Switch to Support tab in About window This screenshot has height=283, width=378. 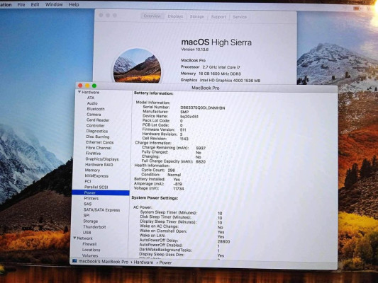218,17
